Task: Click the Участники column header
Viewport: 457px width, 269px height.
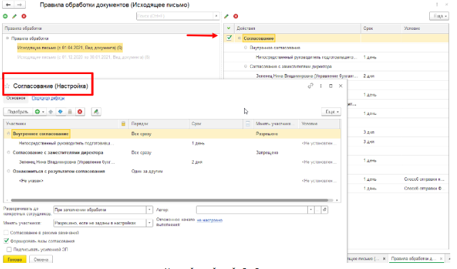Action: click(x=62, y=124)
